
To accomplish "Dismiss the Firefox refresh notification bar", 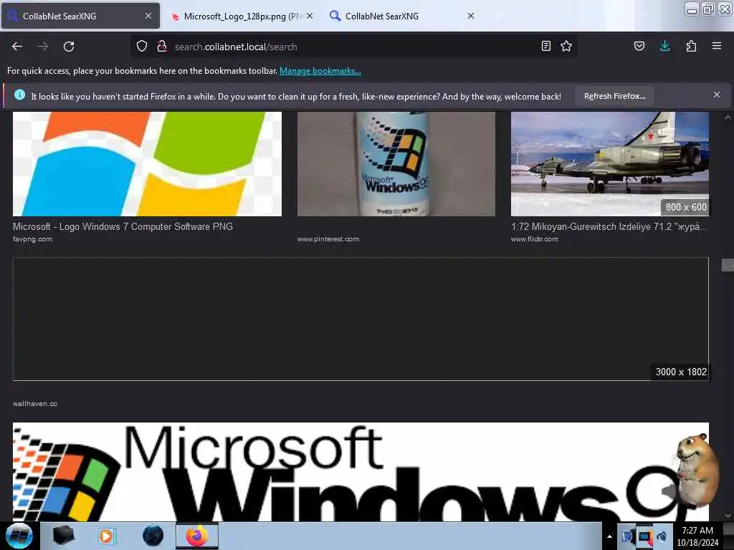I will 717,95.
